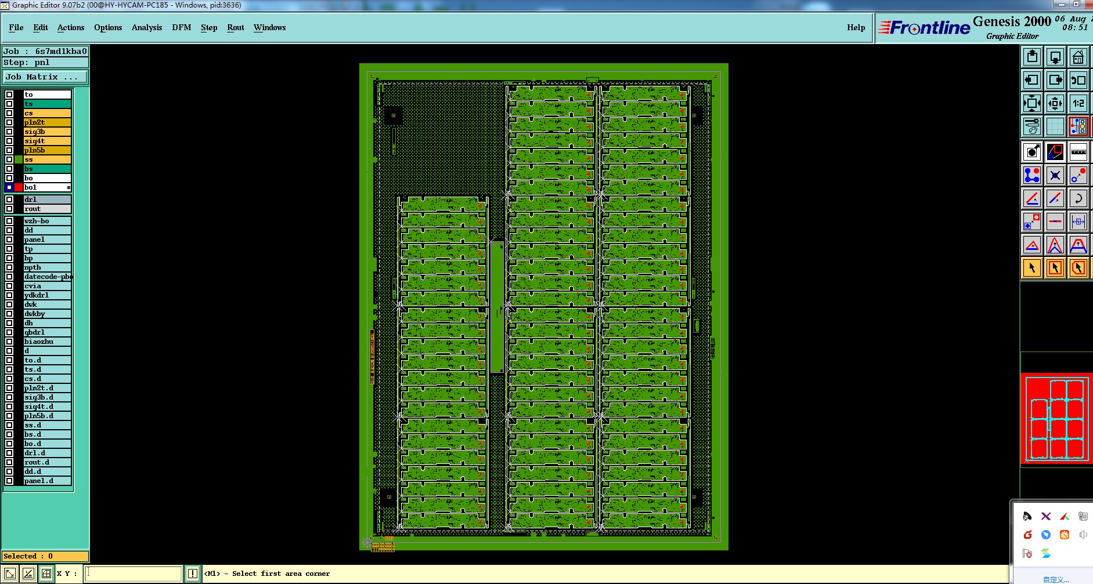Click the Job Matrix ... button
This screenshot has width=1093, height=584.
(45, 77)
